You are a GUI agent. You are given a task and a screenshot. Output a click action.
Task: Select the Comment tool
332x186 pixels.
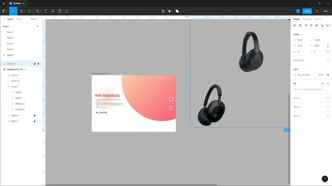66,11
